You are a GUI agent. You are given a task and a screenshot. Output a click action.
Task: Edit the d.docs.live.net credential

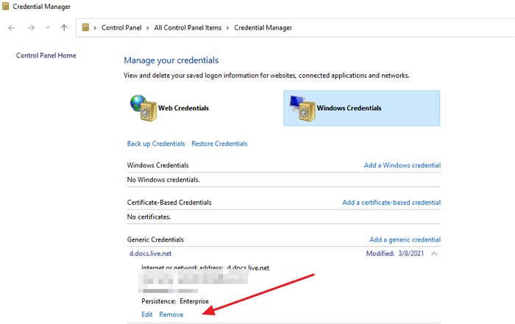click(147, 314)
